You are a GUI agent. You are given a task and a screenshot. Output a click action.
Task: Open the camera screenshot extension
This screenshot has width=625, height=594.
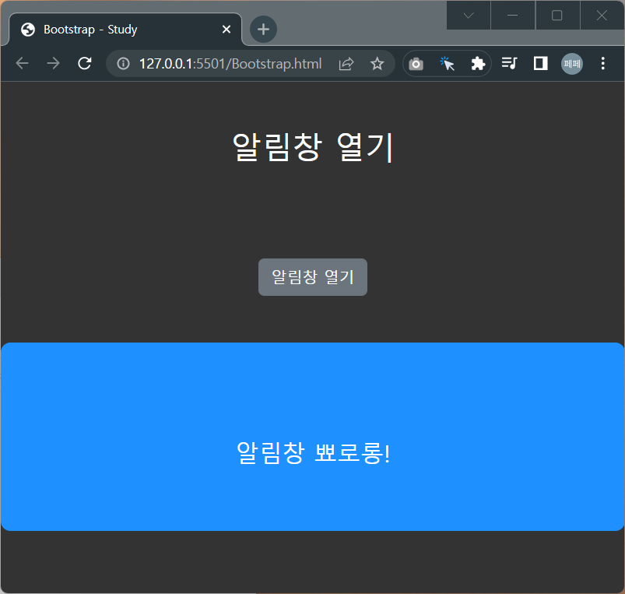[x=415, y=63]
